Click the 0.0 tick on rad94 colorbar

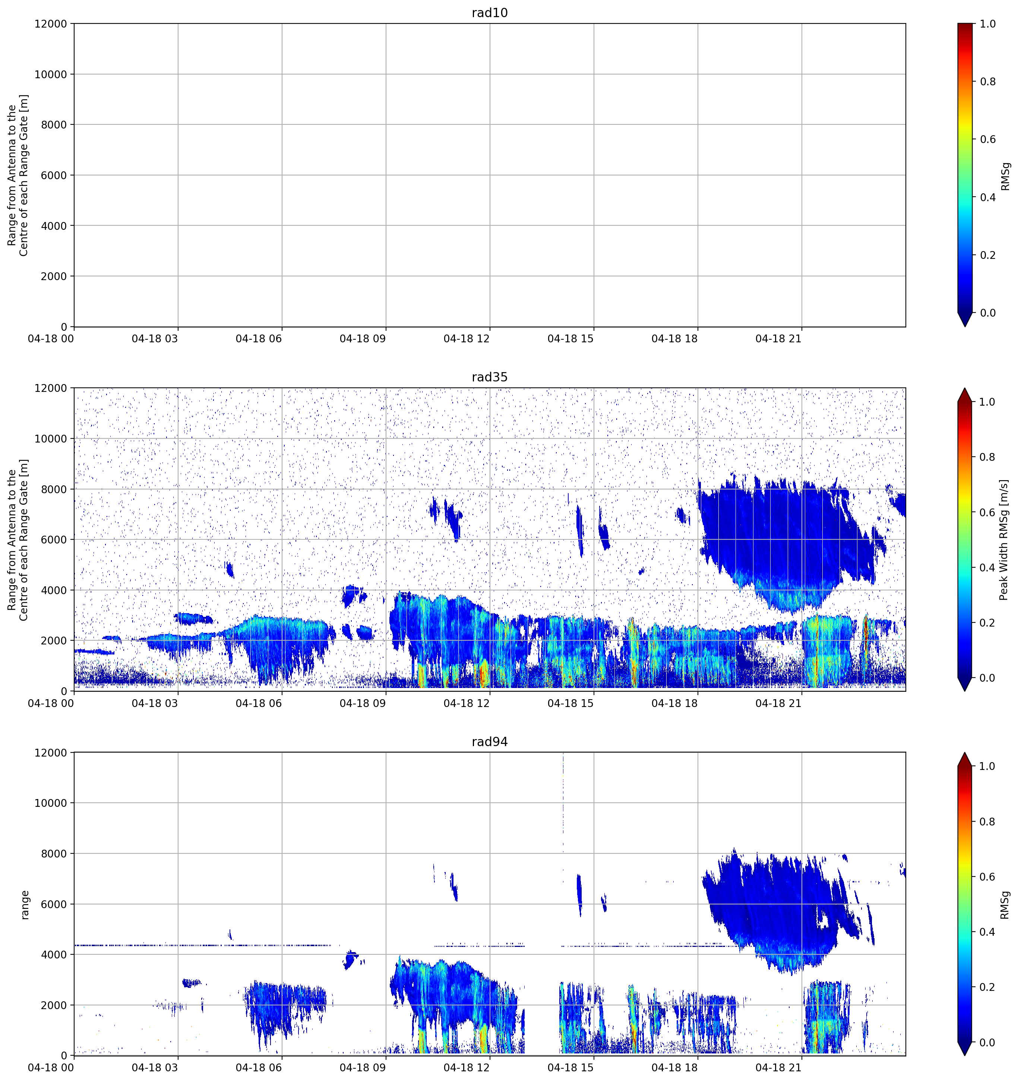[x=987, y=1042]
